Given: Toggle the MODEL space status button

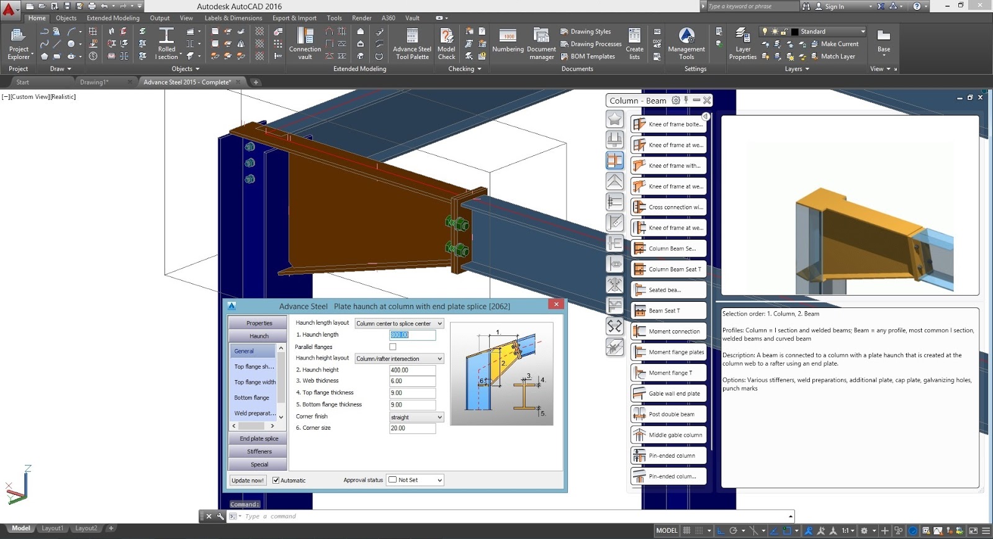Looking at the screenshot, I should [x=667, y=530].
